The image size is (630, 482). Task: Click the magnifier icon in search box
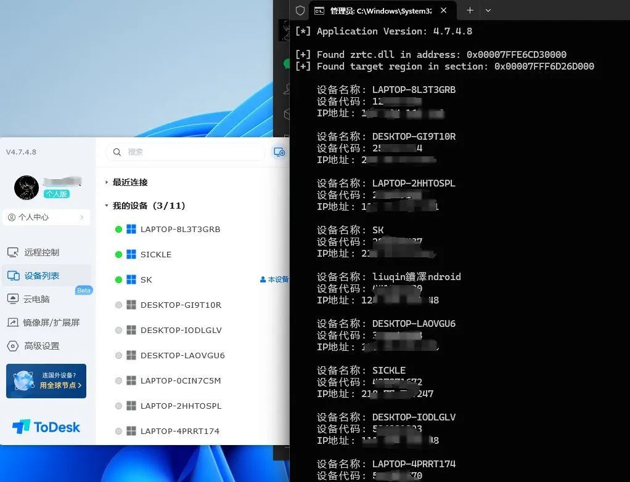pos(117,152)
